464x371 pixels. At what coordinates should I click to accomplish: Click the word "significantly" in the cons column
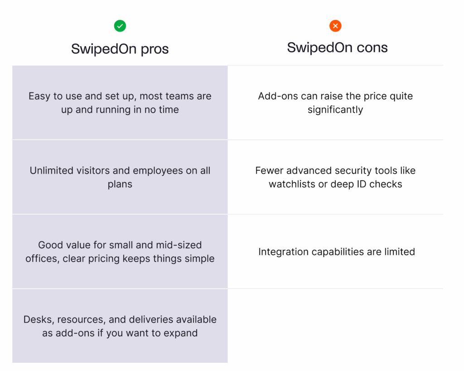click(x=335, y=110)
